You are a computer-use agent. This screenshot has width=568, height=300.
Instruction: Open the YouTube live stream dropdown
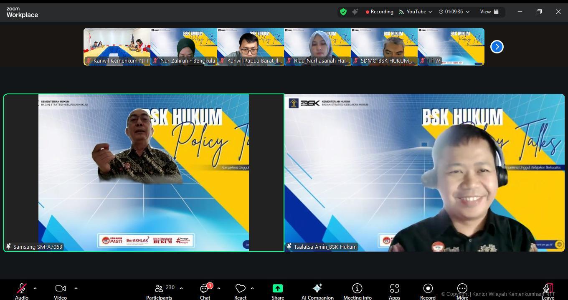(x=416, y=12)
